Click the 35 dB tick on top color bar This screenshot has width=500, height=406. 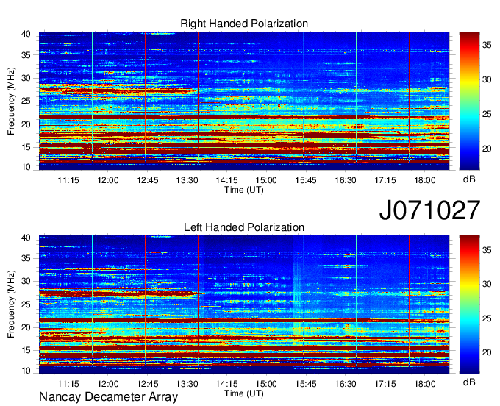click(487, 46)
